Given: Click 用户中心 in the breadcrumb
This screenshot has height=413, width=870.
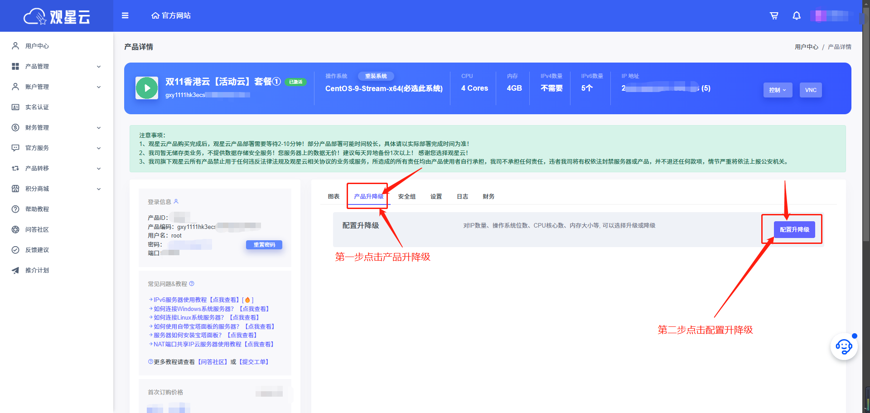Looking at the screenshot, I should click(x=807, y=47).
